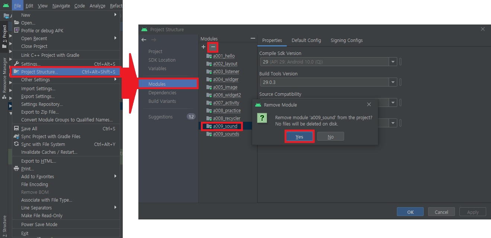
Task: Select Project in the Project Structure sidebar
Action: [x=155, y=51]
